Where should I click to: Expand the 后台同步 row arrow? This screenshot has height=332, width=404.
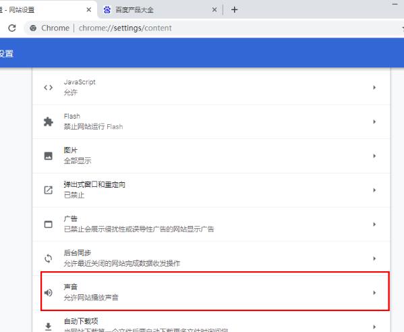coord(374,258)
